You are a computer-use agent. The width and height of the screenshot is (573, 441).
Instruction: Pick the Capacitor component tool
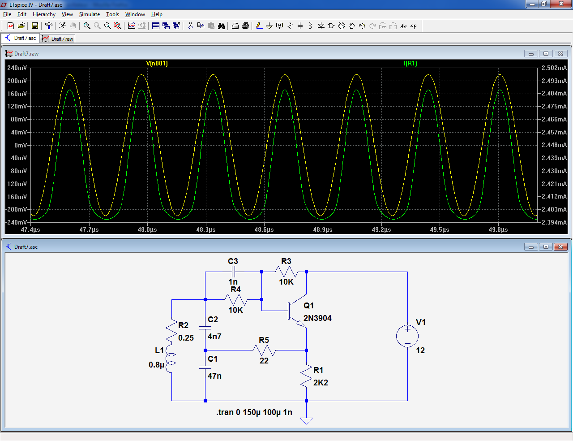[300, 26]
